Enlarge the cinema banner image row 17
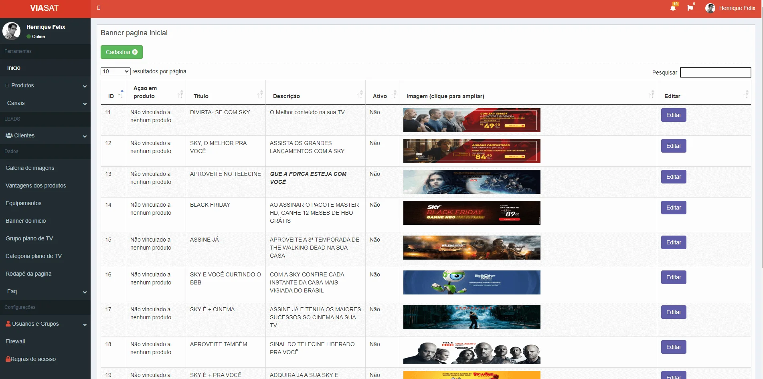This screenshot has height=379, width=763. (x=472, y=317)
